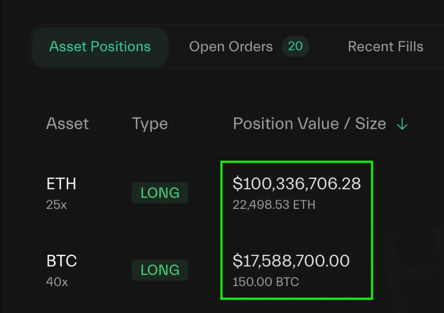444x313 pixels.
Task: Click the 40x leverage label under BTC
Action: pos(57,282)
